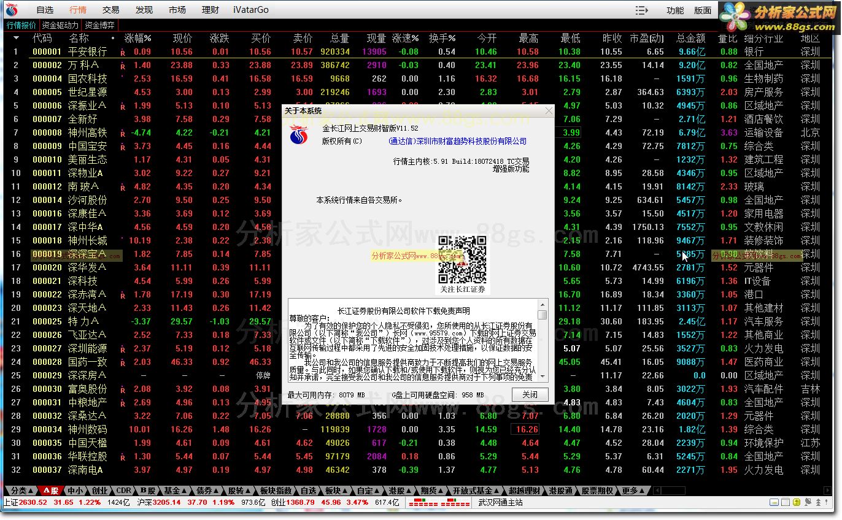Select the 创业 bottom tab
Screen dimensions: 842x520
(x=99, y=491)
